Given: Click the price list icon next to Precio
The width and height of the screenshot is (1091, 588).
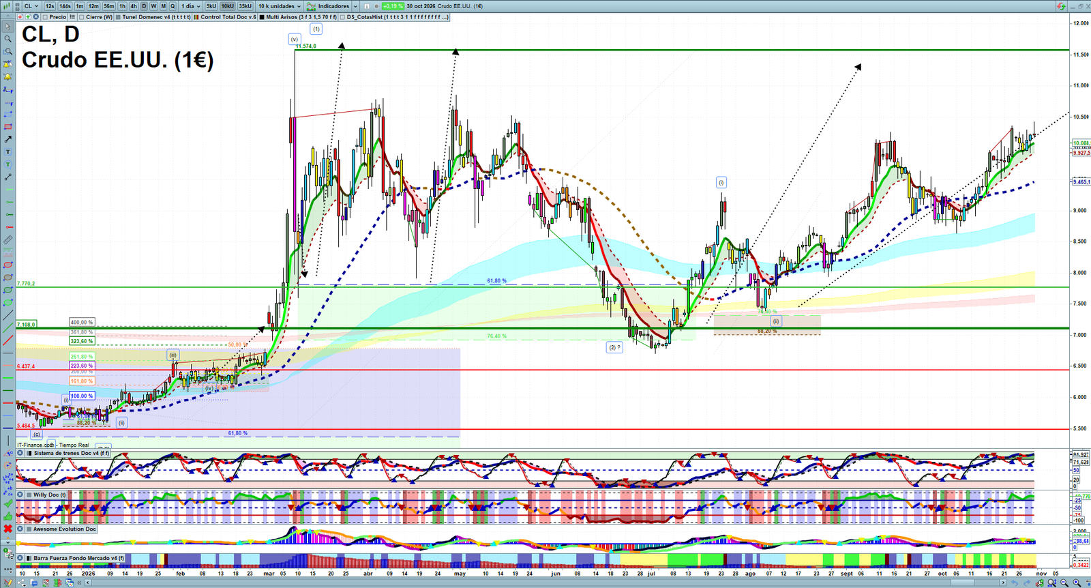Looking at the screenshot, I should click(72, 17).
